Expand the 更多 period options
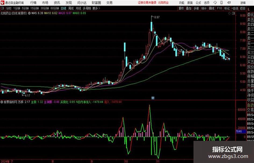254x163 pixels. 96,8
